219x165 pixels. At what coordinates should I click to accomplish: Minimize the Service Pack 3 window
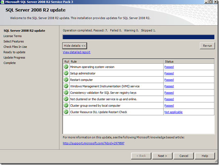[x=206, y=2]
